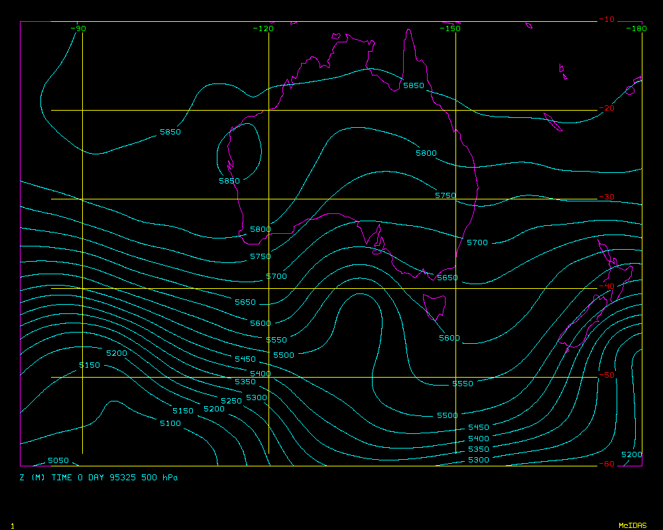Click the red -20 latitude label

(x=606, y=109)
